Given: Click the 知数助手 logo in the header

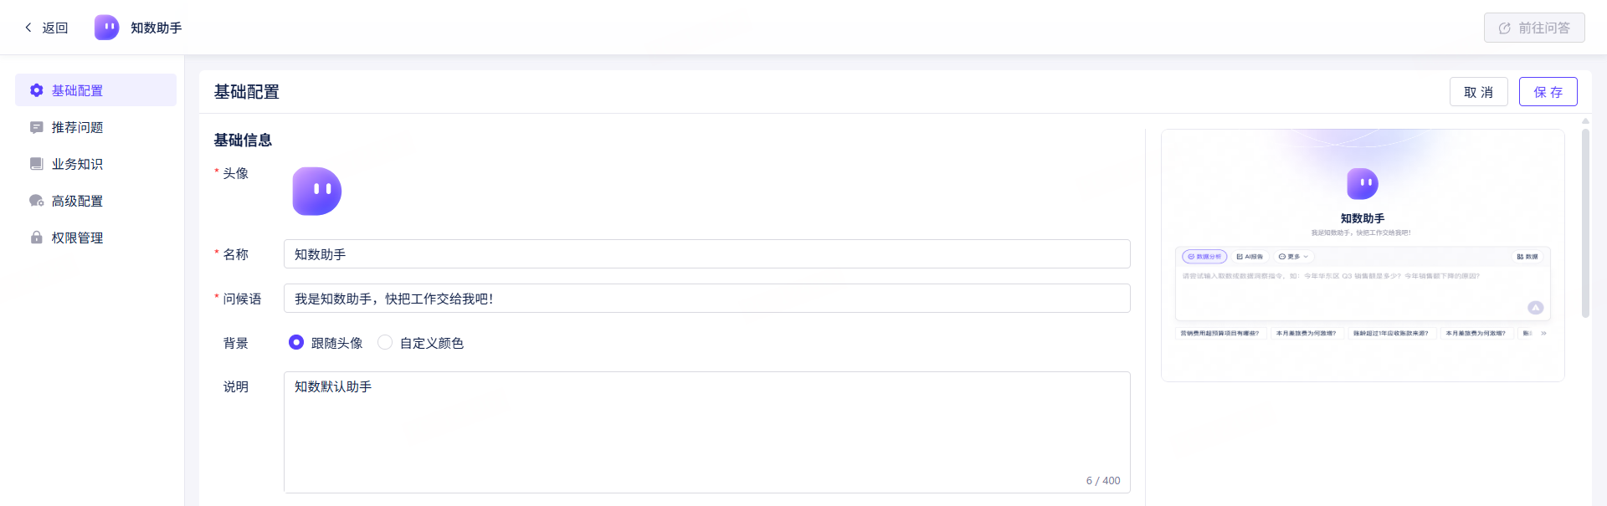Looking at the screenshot, I should pyautogui.click(x=106, y=28).
